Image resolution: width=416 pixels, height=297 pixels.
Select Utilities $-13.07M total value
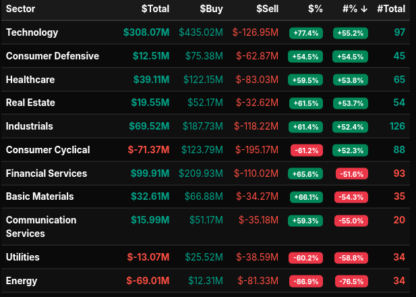click(x=148, y=257)
